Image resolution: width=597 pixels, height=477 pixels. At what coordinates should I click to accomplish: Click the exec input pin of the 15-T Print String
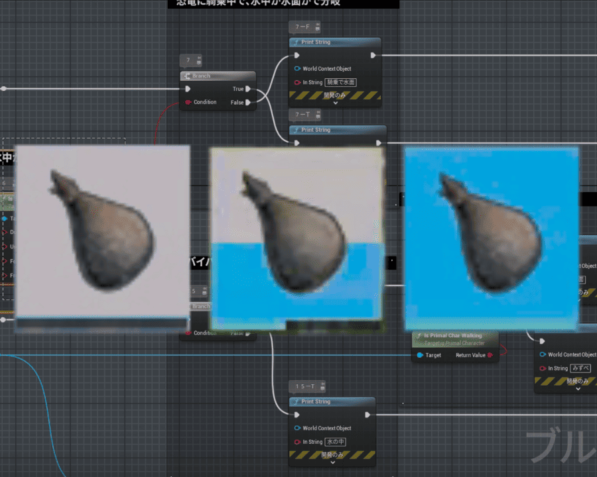pos(297,415)
